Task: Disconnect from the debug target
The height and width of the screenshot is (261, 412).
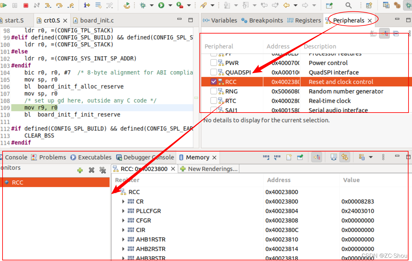Action: point(37,5)
